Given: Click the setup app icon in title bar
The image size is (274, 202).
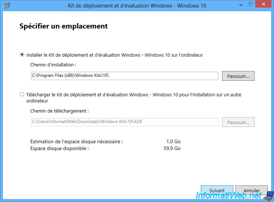Looking at the screenshot, I should click(x=6, y=6).
